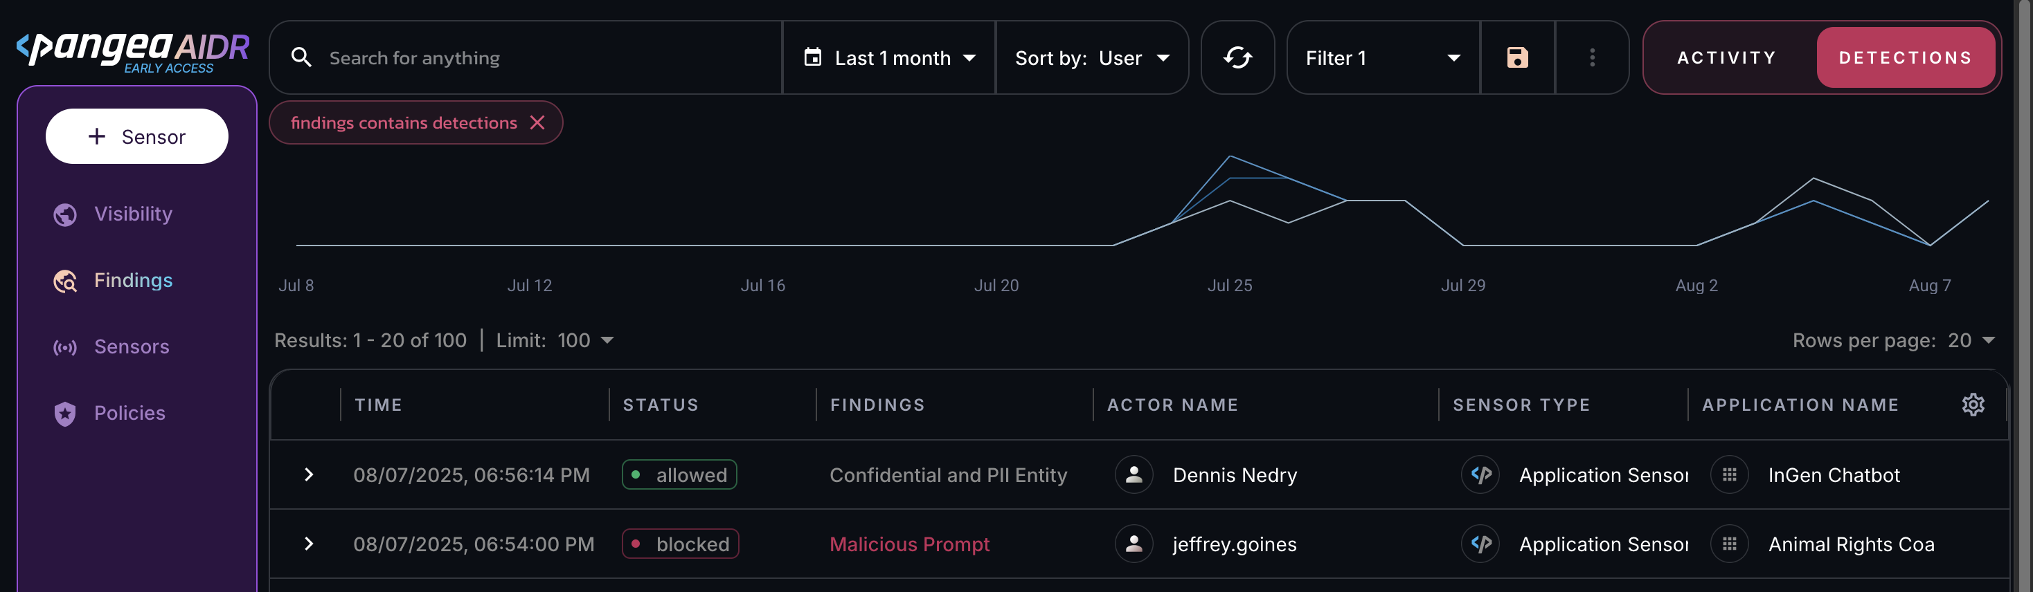Click the allowed status badge
Image resolution: width=2033 pixels, height=592 pixels.
[679, 474]
